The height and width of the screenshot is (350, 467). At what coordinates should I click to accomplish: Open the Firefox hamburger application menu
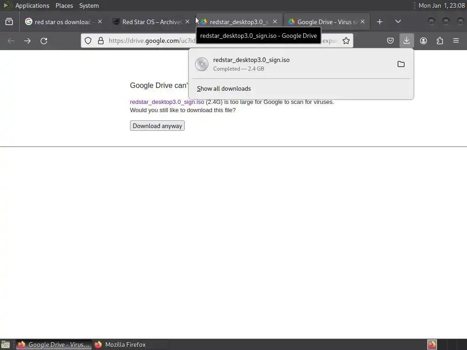click(x=456, y=41)
